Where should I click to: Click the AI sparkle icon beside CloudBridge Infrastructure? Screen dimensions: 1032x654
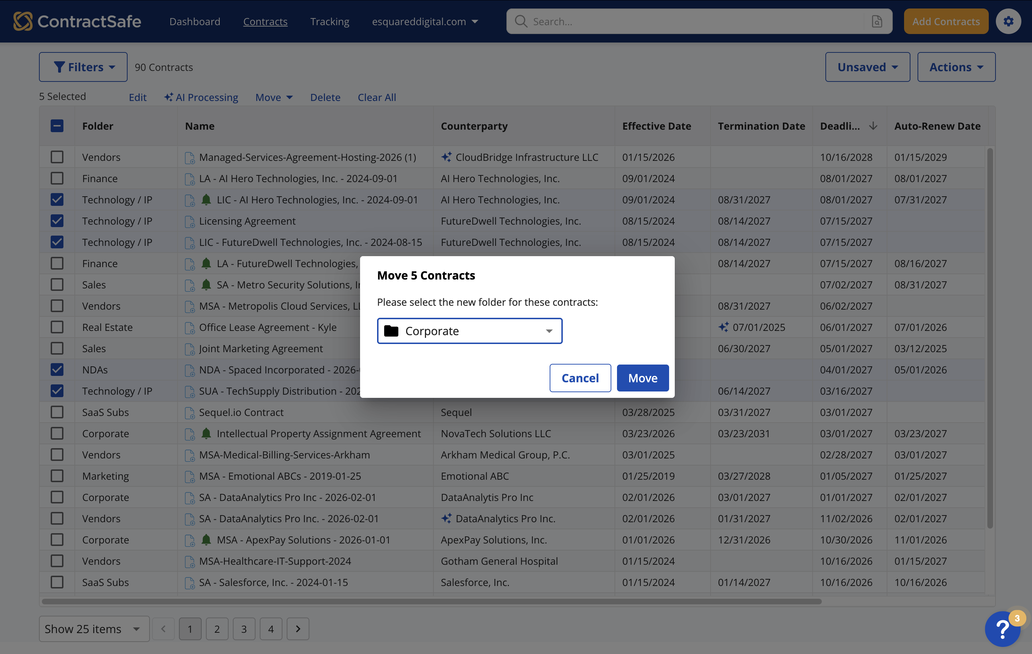[x=446, y=157]
